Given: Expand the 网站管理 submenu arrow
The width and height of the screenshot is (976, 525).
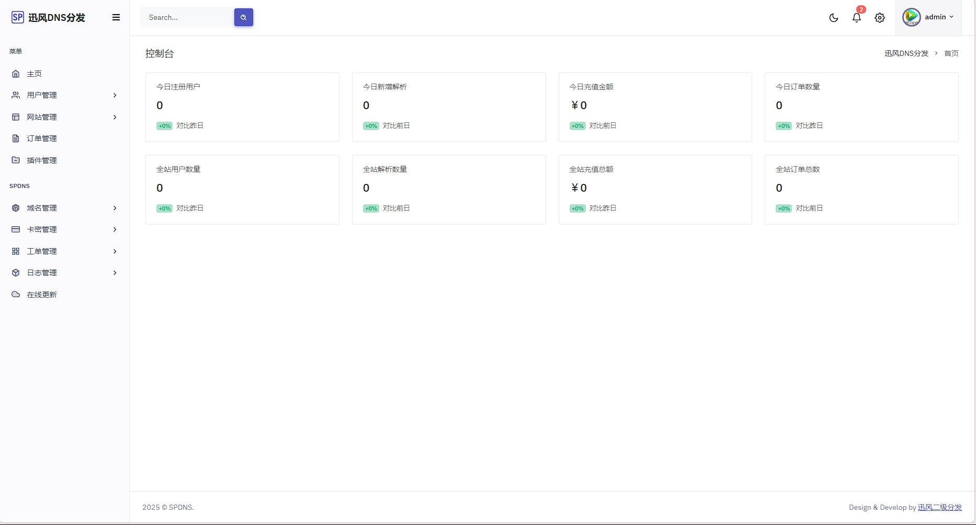Looking at the screenshot, I should [x=115, y=117].
